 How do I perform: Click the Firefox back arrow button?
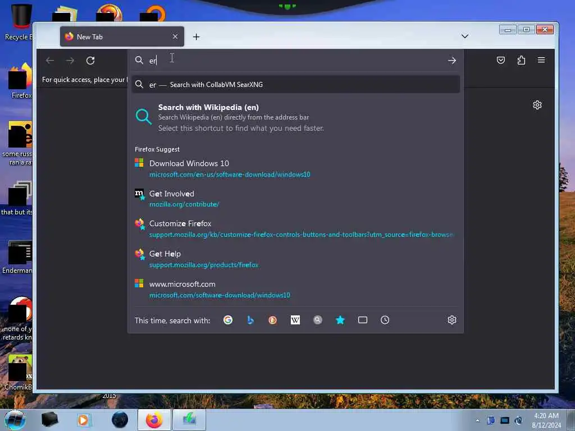pos(50,61)
